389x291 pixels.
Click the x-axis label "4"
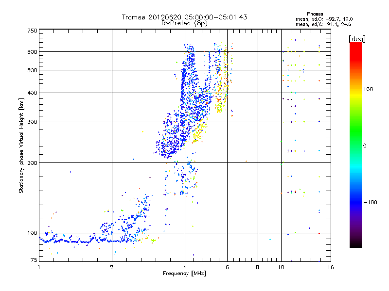pos(185,267)
